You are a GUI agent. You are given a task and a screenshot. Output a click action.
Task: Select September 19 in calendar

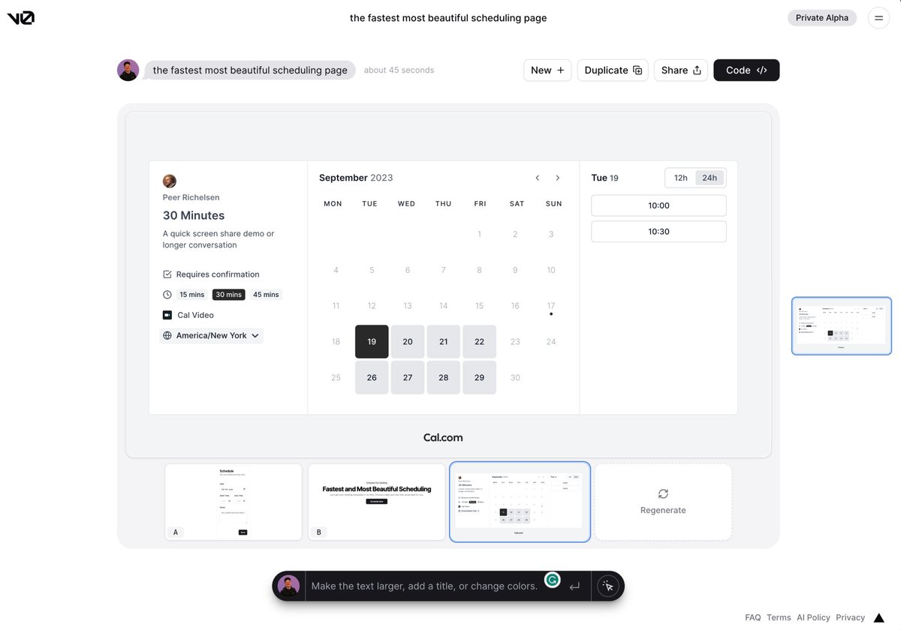pos(372,341)
